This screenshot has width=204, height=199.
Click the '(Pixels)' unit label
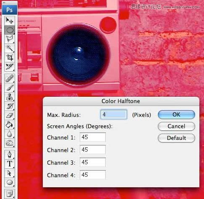[141, 115]
